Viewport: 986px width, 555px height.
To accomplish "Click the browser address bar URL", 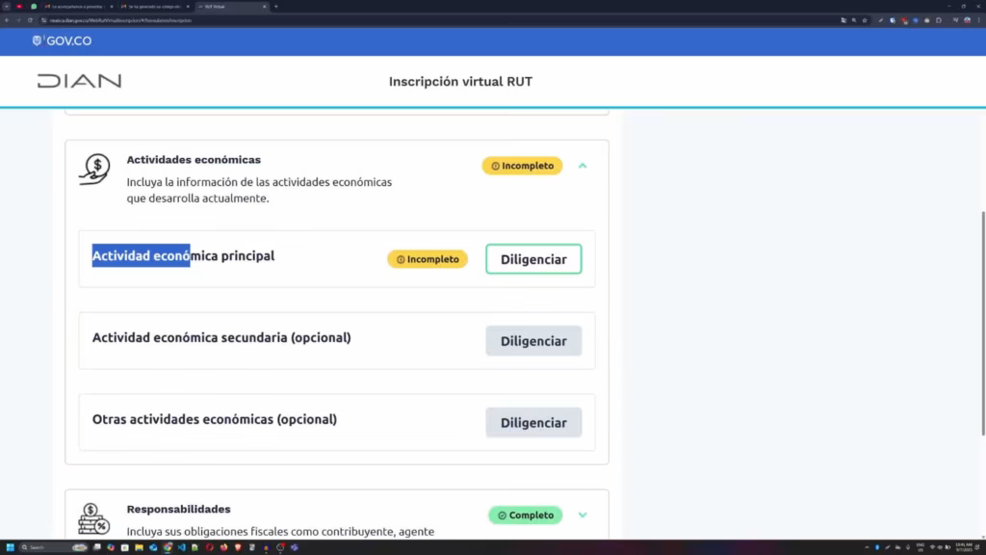I will [x=120, y=20].
